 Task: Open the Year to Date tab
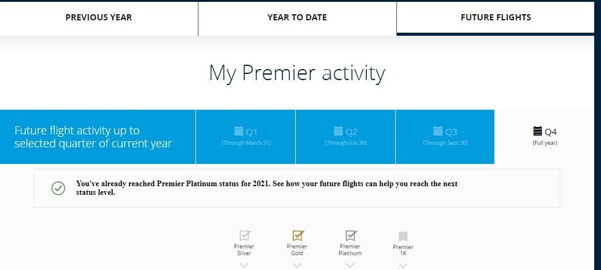(297, 17)
